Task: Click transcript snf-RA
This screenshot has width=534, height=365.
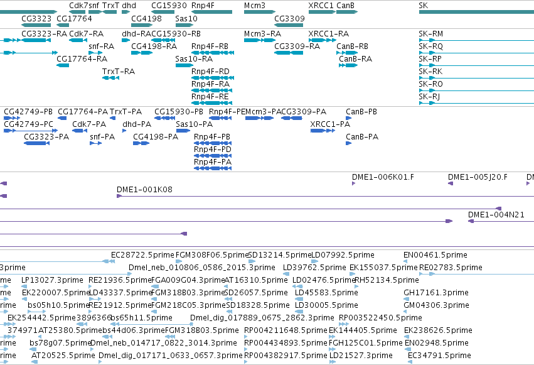Action: tap(95, 53)
